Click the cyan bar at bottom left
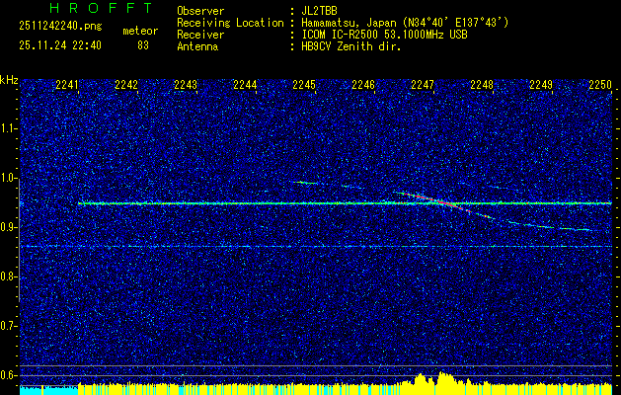This screenshot has width=621, height=395. [x=44, y=390]
